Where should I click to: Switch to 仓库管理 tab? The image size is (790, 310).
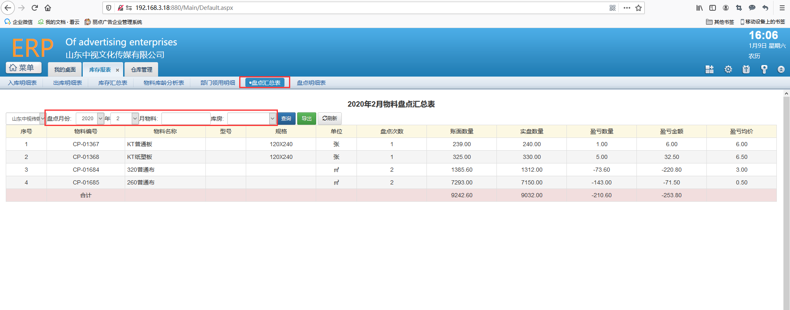click(x=141, y=70)
